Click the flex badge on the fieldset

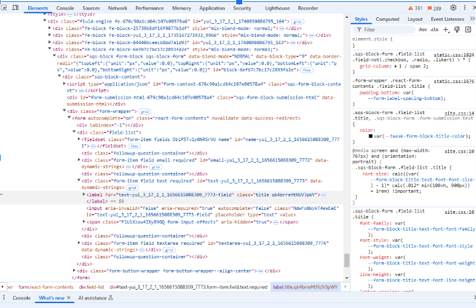point(134,146)
